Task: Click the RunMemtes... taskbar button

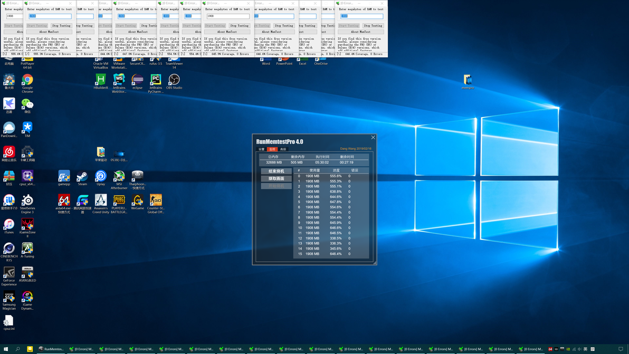Action: click(51, 349)
